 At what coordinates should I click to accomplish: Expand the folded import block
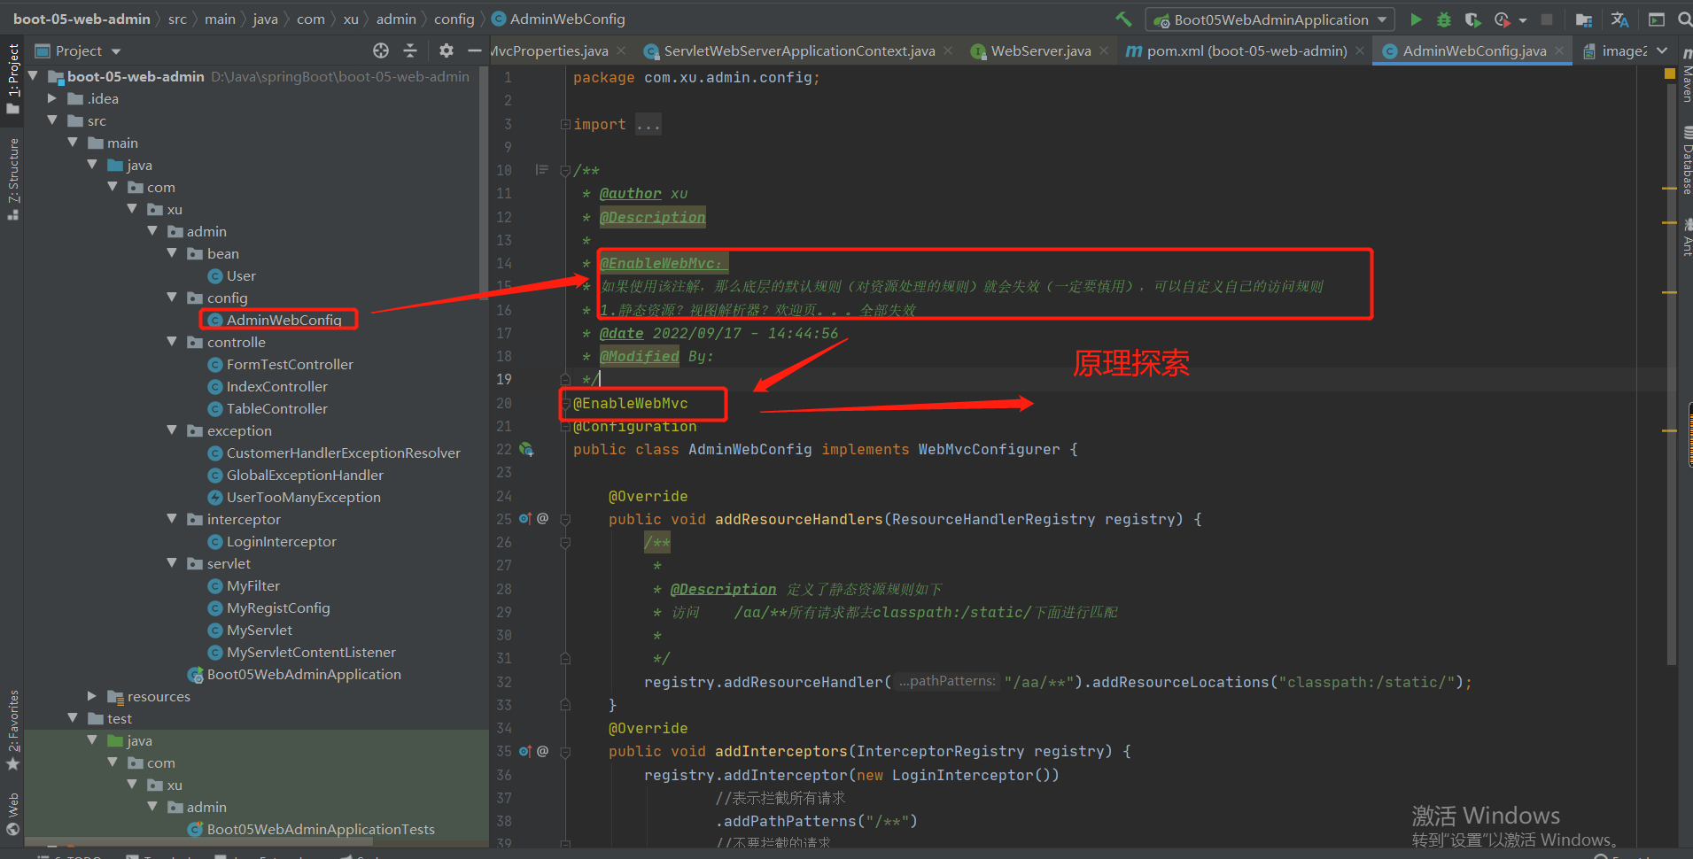click(x=565, y=125)
